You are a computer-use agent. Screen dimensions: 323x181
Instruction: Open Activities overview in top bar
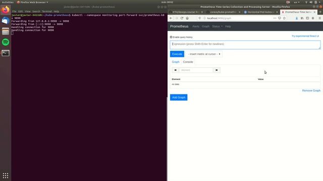pos(8,2)
